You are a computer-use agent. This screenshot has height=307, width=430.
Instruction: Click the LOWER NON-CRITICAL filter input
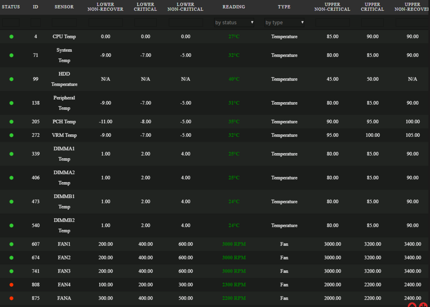point(186,22)
